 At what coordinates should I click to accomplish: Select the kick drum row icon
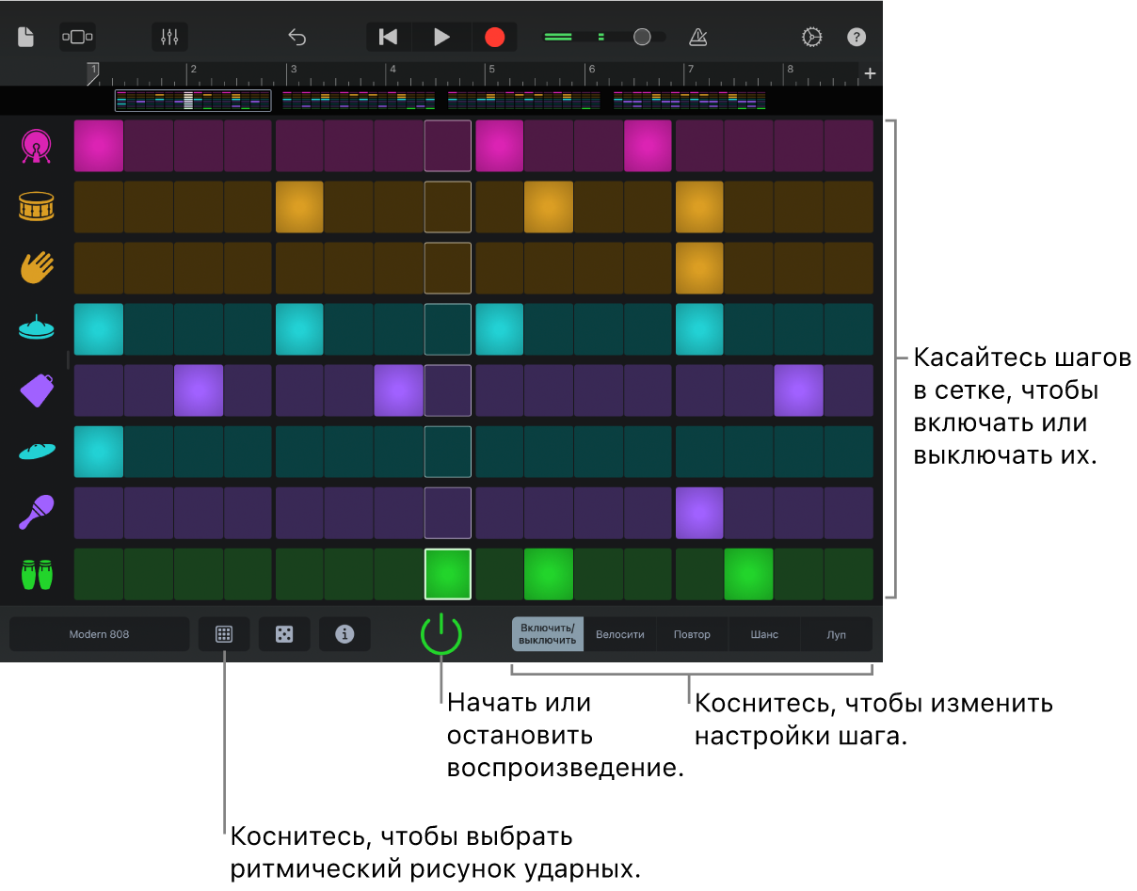tap(36, 146)
